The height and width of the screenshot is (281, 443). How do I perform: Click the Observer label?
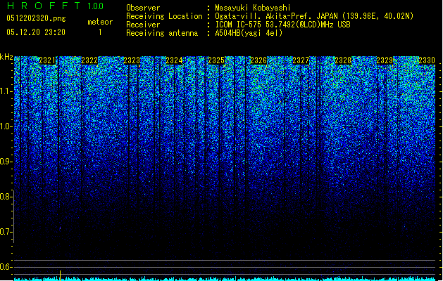pyautogui.click(x=143, y=8)
